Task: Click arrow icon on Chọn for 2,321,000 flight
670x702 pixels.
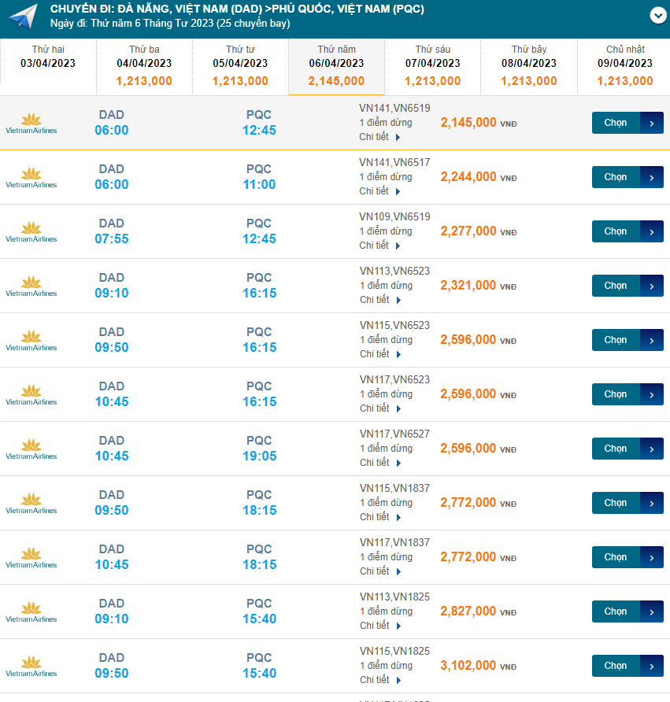Action: 652,286
